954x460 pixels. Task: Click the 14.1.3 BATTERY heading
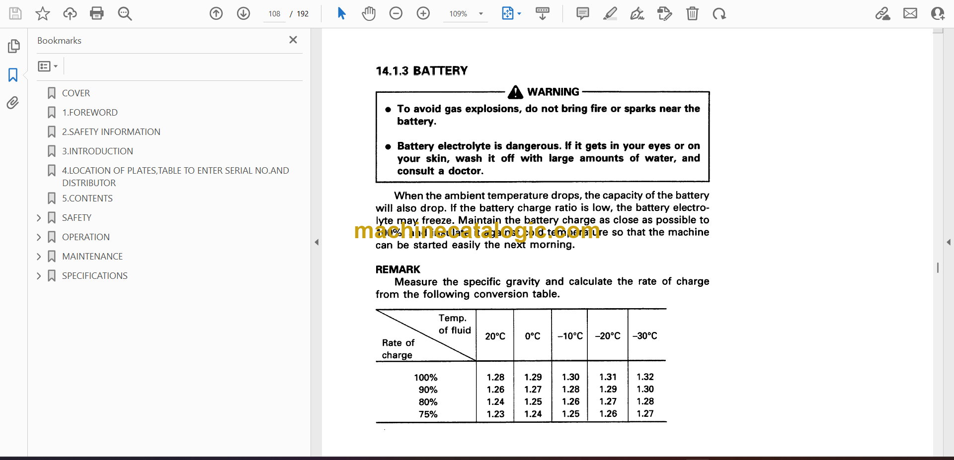point(421,71)
